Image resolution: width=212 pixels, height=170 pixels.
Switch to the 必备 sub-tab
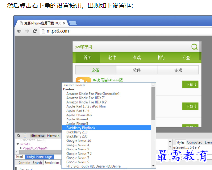click(x=96, y=70)
